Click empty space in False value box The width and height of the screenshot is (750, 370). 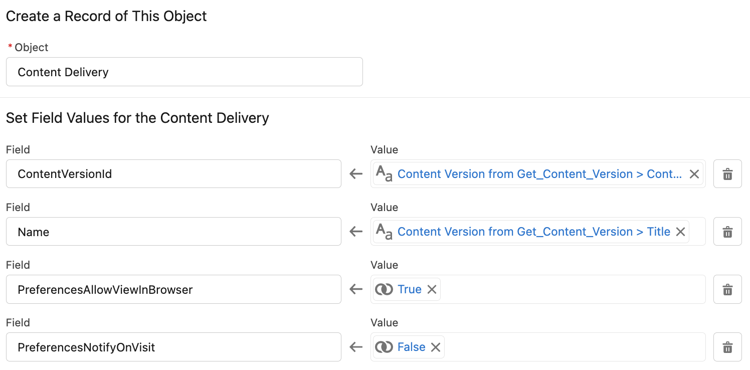click(574, 347)
